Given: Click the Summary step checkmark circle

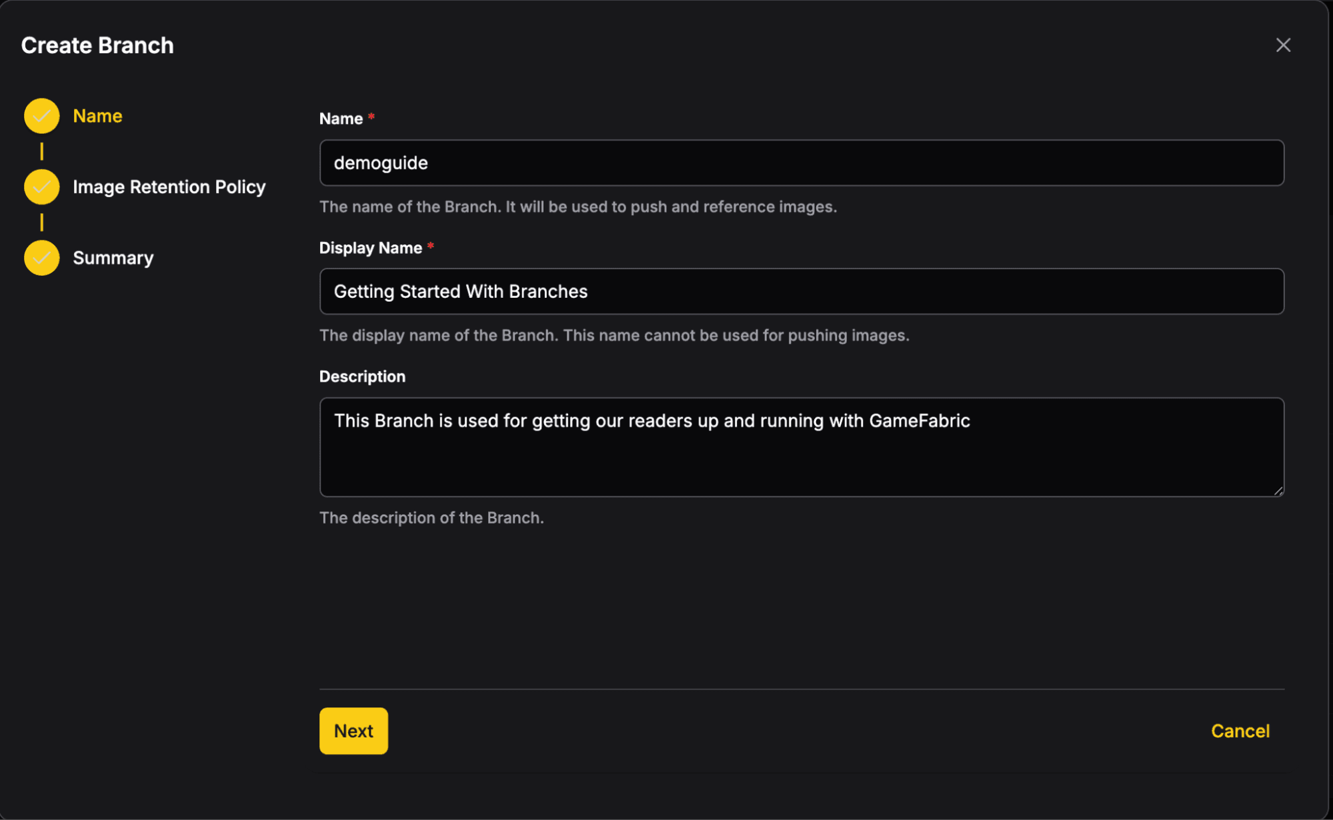Looking at the screenshot, I should 41,258.
